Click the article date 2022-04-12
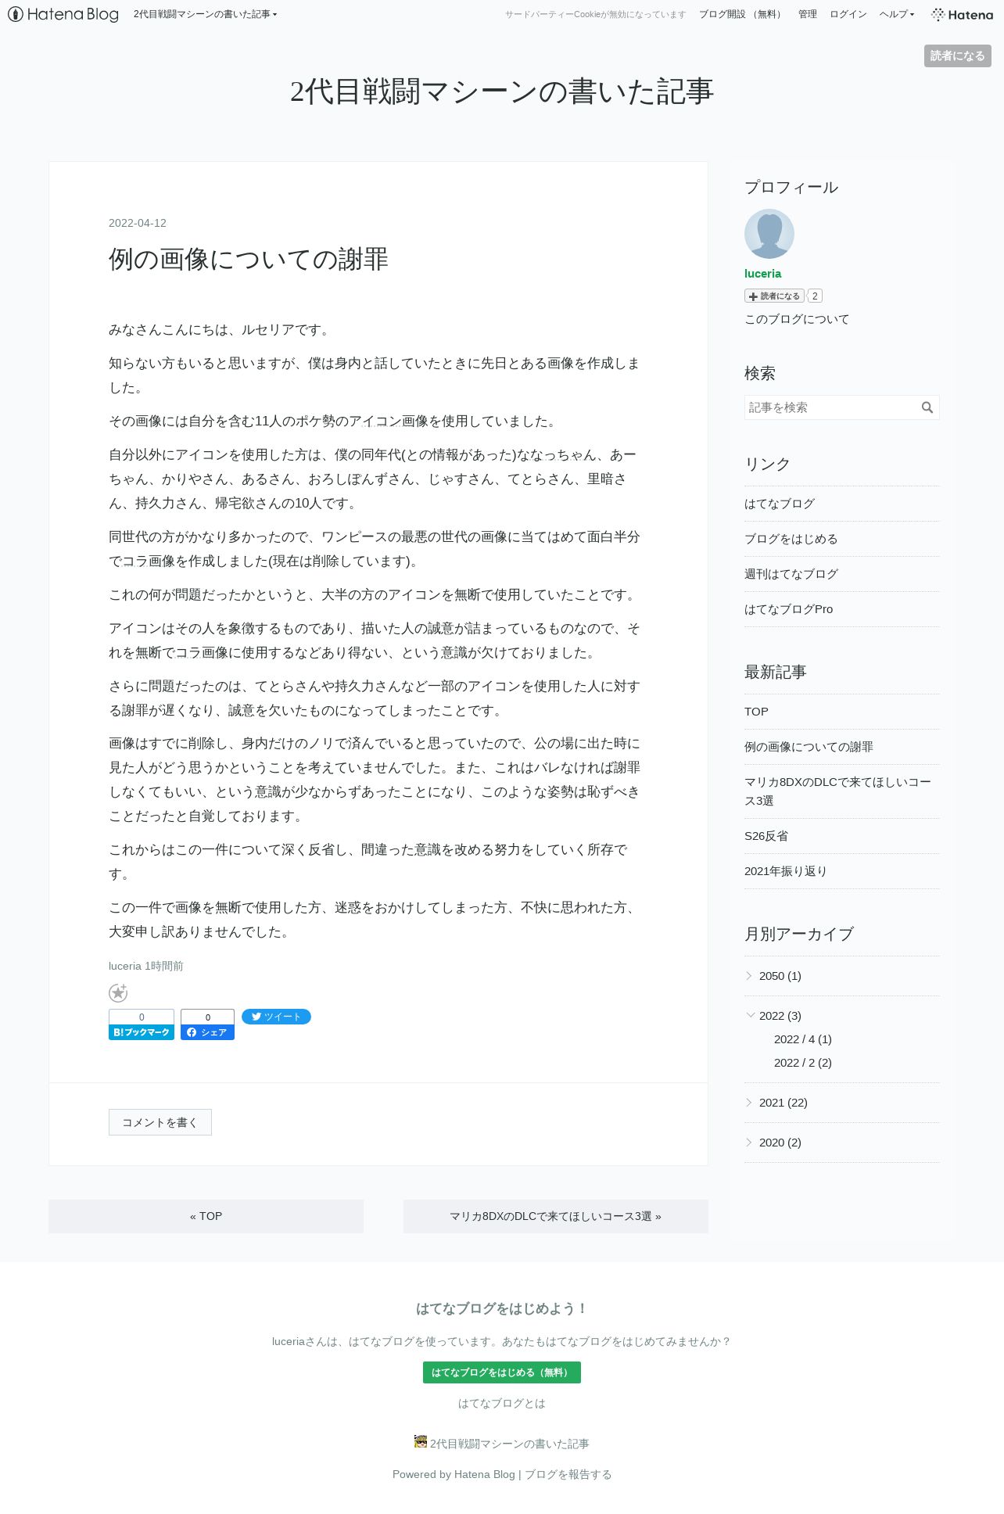This screenshot has width=1004, height=1514. point(138,223)
